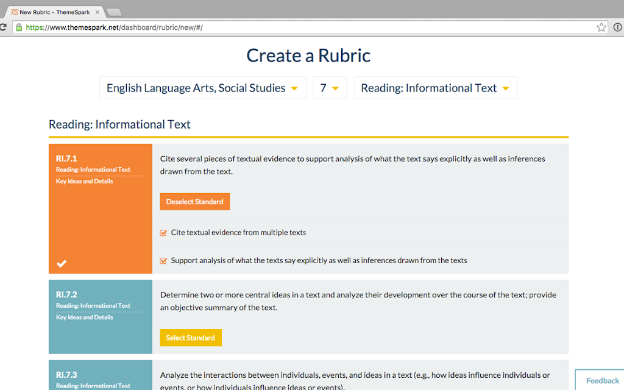Switch to the New Rubric - ThemeSpark tab
This screenshot has height=390, width=624.
tap(52, 12)
